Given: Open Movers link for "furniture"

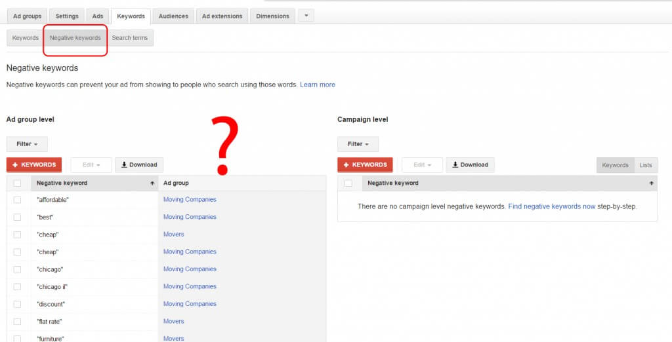Looking at the screenshot, I should point(173,338).
